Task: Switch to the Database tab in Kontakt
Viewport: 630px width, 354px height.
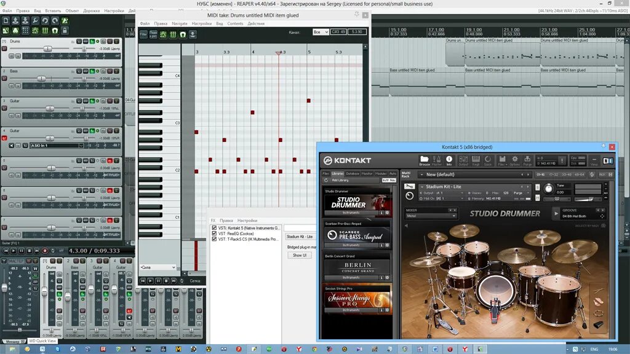Action: (x=353, y=173)
